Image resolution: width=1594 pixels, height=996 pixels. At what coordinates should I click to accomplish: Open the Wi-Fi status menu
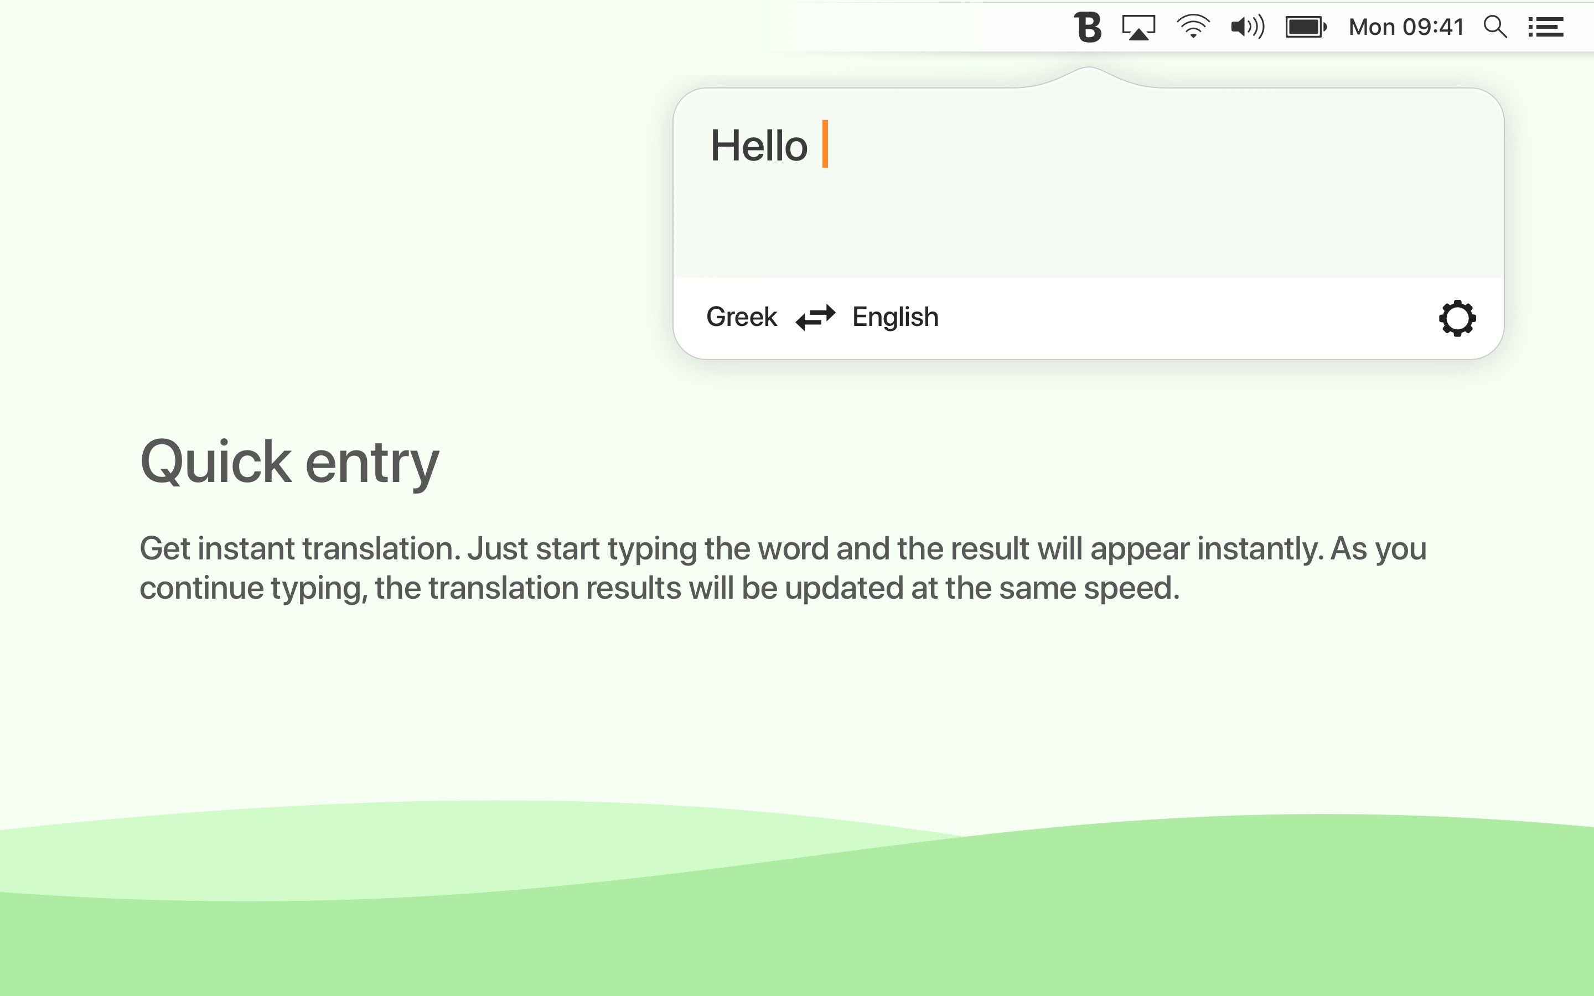(x=1193, y=27)
